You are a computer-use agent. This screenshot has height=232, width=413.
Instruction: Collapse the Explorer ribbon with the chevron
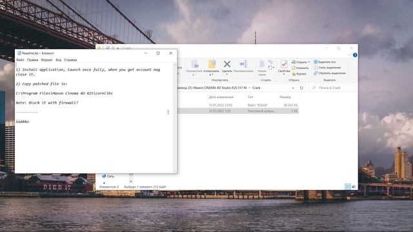349,55
